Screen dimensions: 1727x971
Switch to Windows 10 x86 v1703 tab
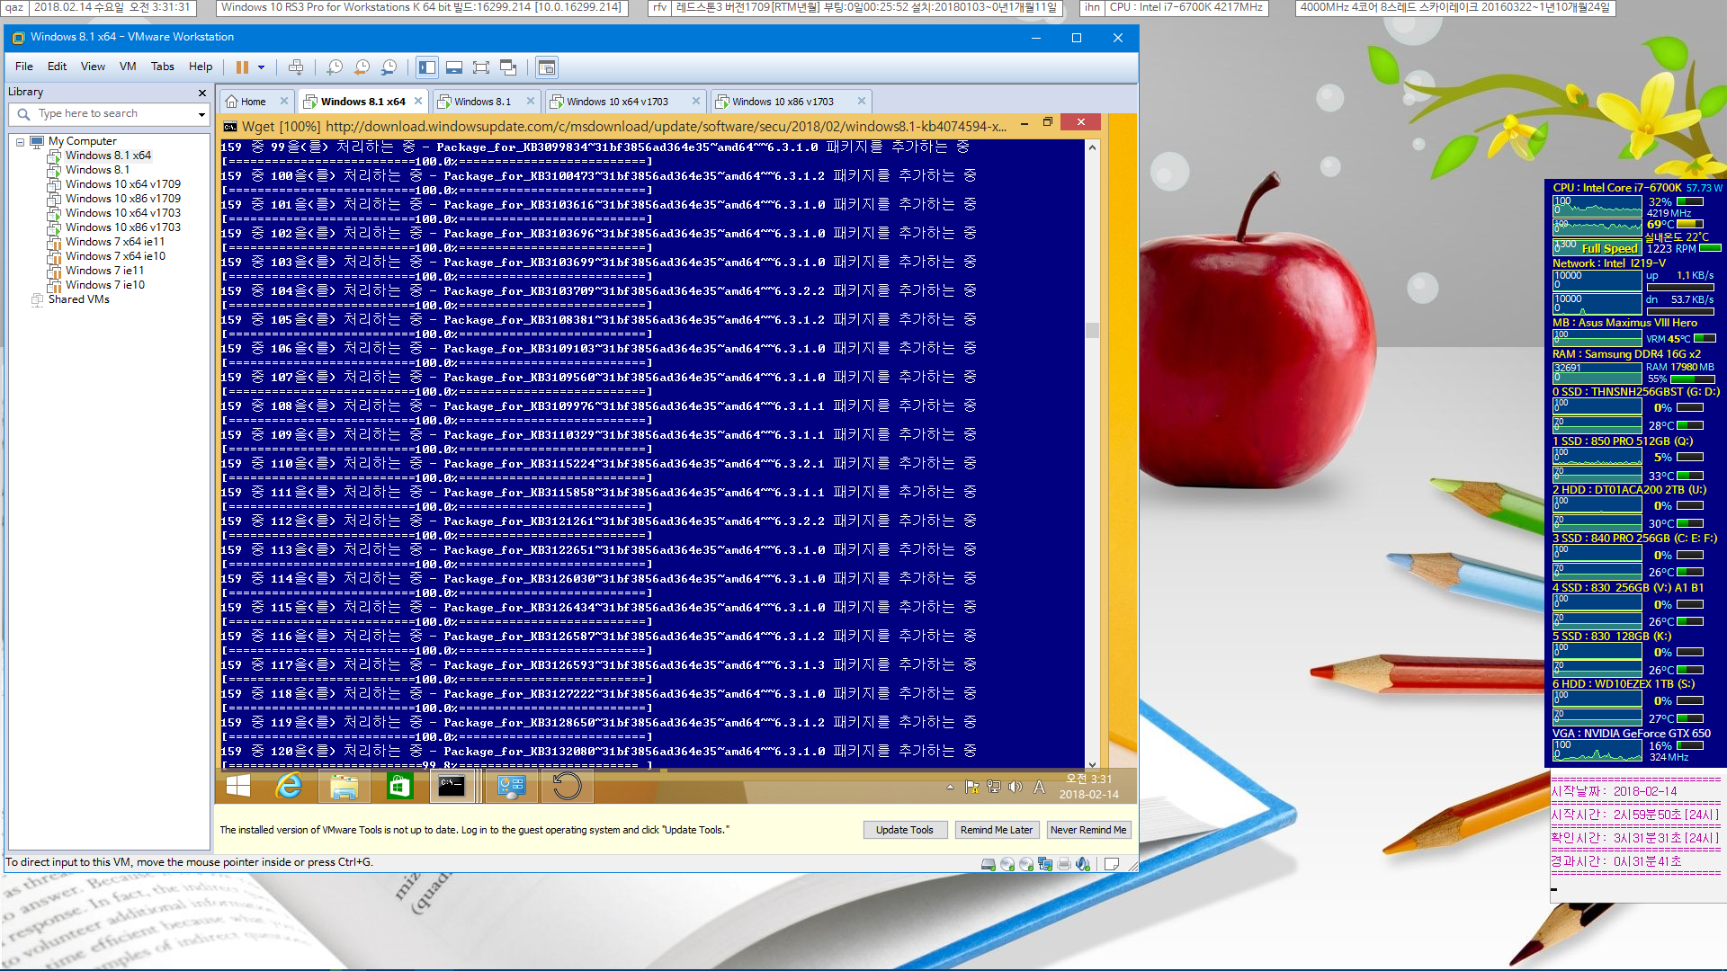coord(783,102)
